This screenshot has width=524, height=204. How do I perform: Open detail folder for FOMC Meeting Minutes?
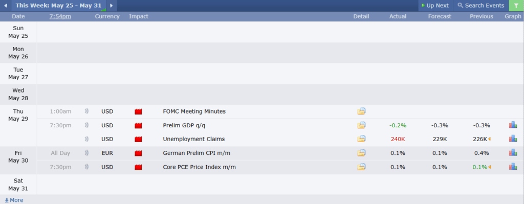361,111
